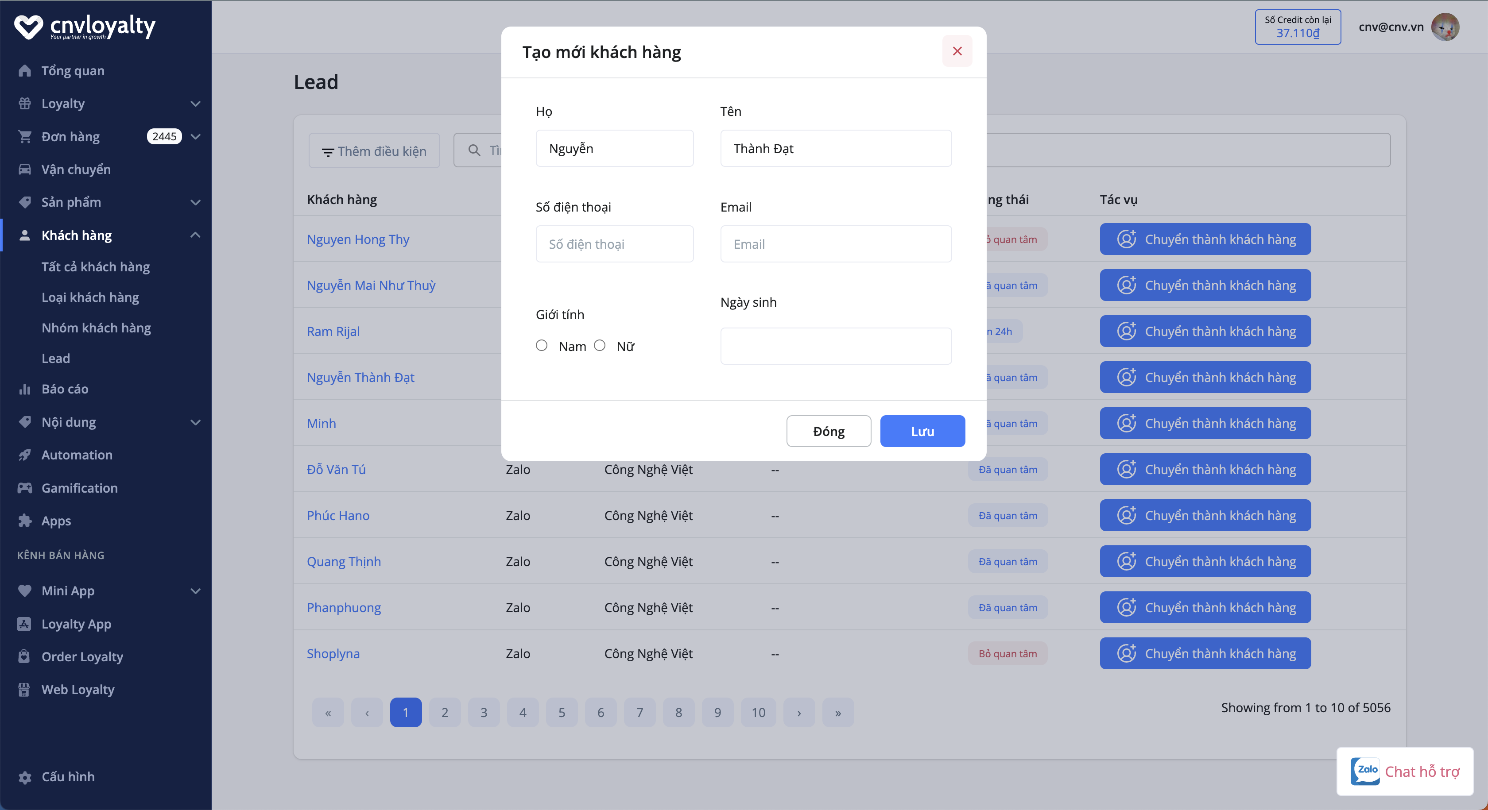Open Zalo Chat hỗ trợ widget
The width and height of the screenshot is (1488, 810).
1404,771
